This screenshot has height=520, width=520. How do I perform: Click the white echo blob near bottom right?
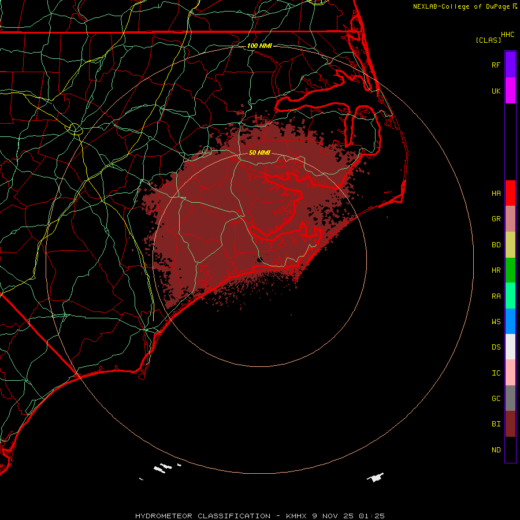point(376,477)
